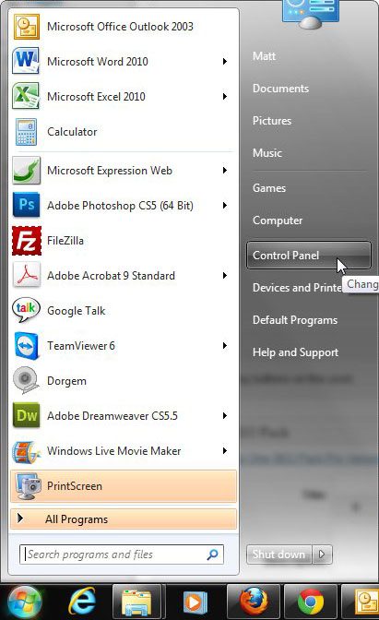379x620 pixels.
Task: Open the Shut down options arrow
Action: pyautogui.click(x=322, y=554)
